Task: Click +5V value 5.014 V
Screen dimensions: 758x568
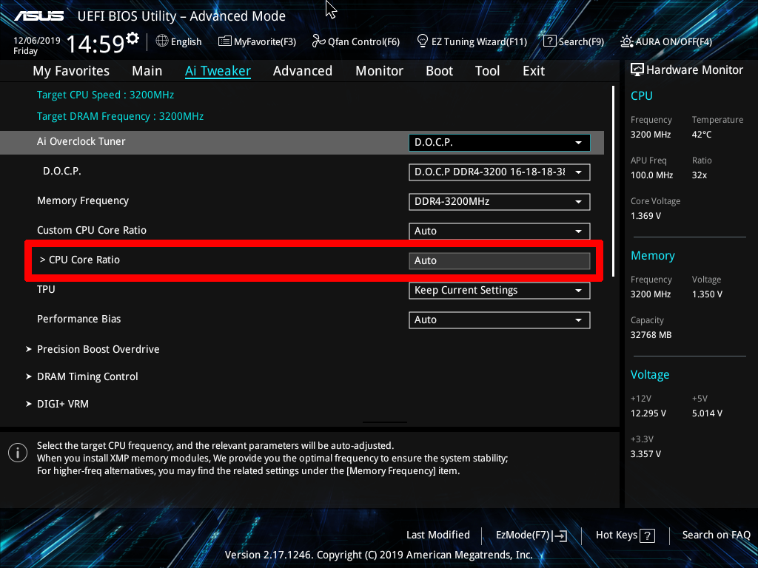Action: pos(707,413)
